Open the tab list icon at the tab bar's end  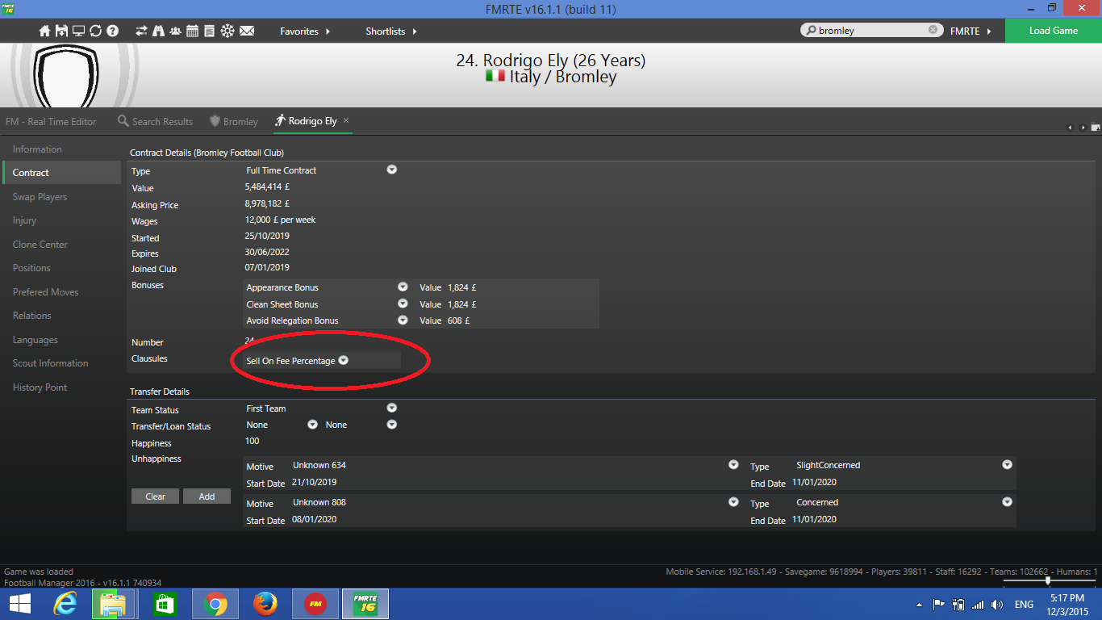pos(1095,128)
